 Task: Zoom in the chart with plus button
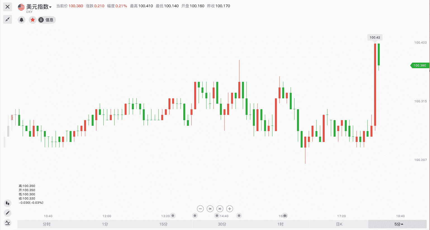(x=230, y=209)
